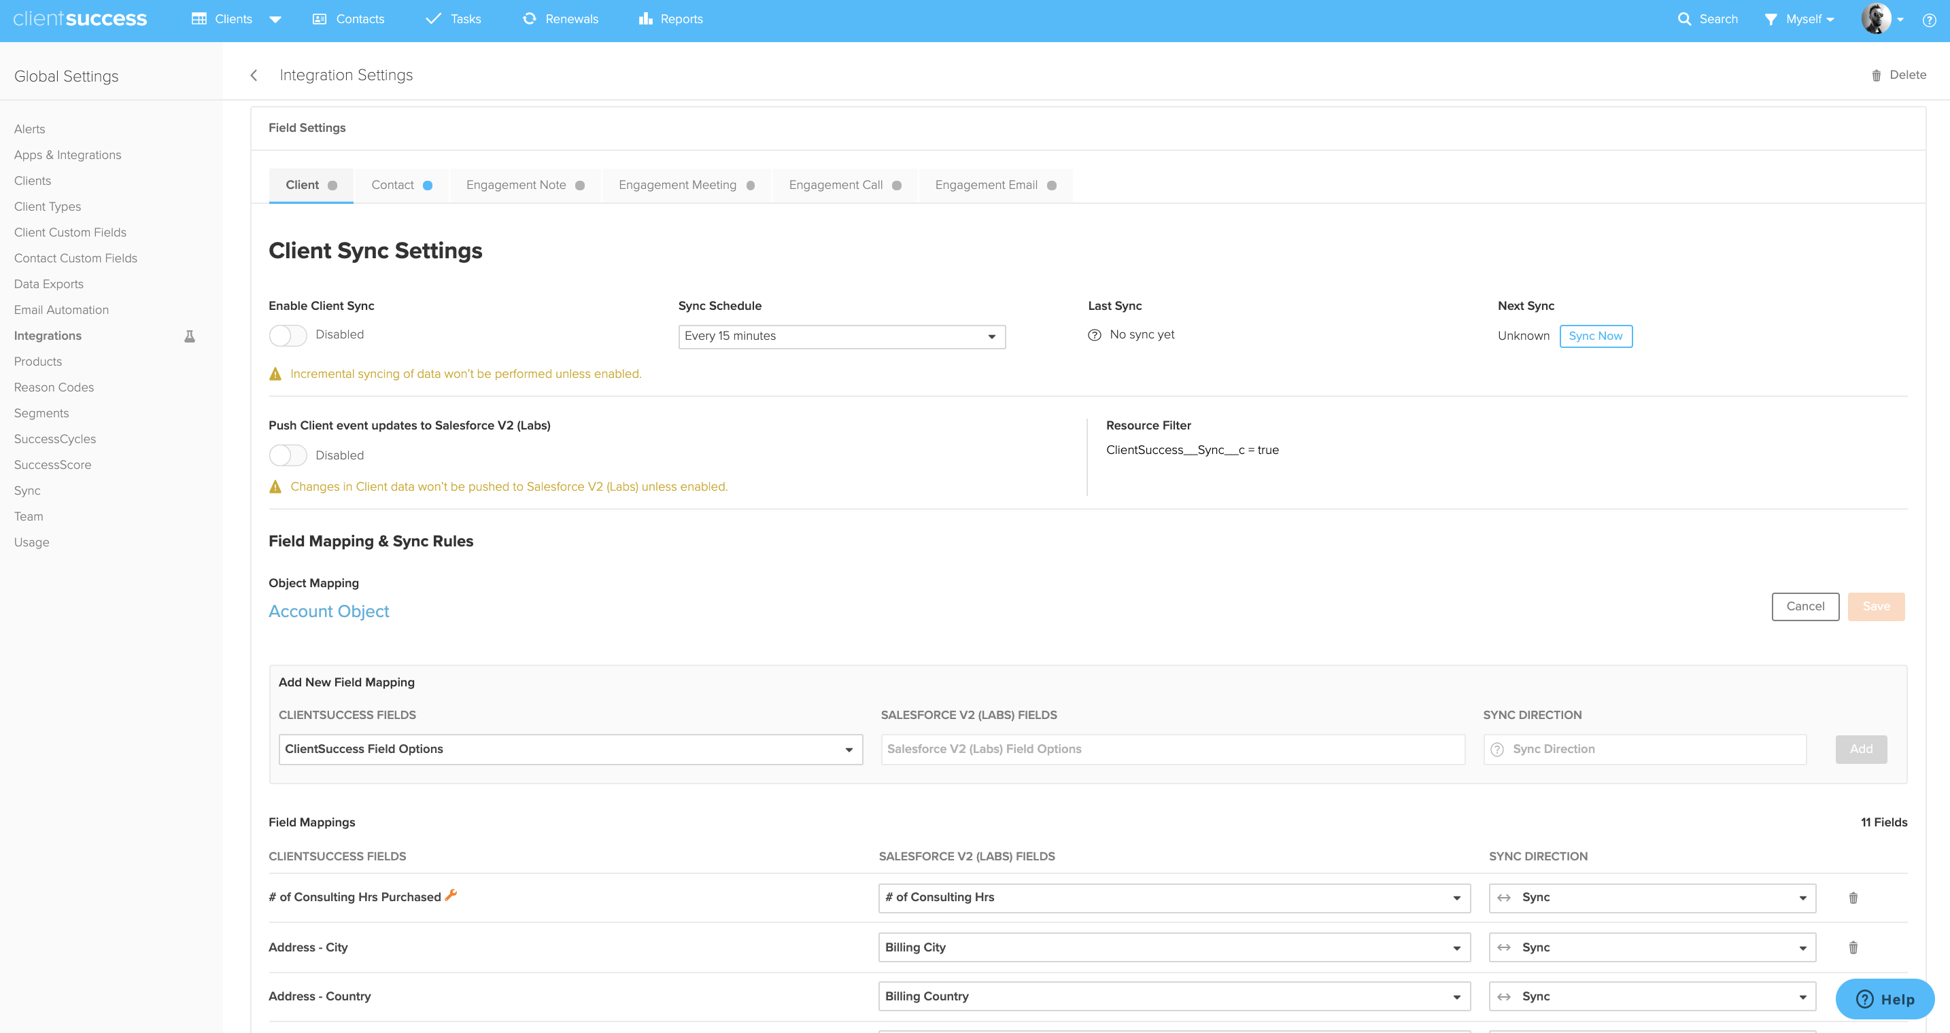Enable the Client Sync toggle
1950x1033 pixels.
point(288,334)
